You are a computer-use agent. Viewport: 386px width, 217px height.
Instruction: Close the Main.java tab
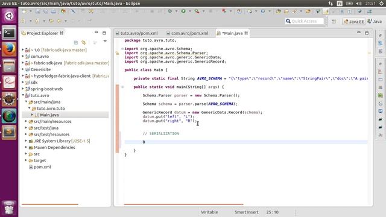[x=246, y=33]
